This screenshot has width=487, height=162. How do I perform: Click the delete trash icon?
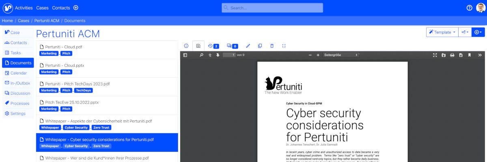pos(272,46)
